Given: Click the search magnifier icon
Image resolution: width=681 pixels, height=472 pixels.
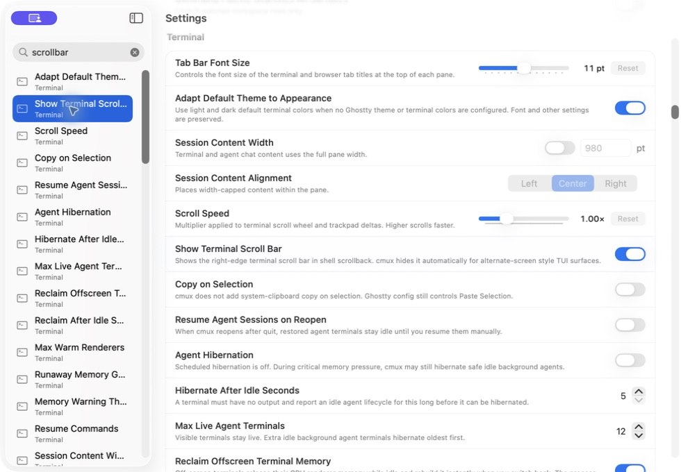Looking at the screenshot, I should (x=23, y=52).
